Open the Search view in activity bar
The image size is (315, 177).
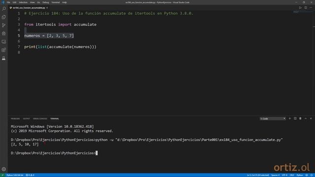pos(4,9)
